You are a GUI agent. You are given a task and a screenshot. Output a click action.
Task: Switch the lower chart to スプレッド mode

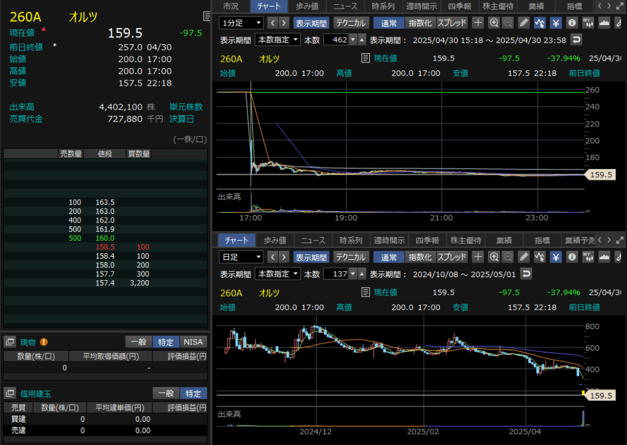tap(452, 257)
